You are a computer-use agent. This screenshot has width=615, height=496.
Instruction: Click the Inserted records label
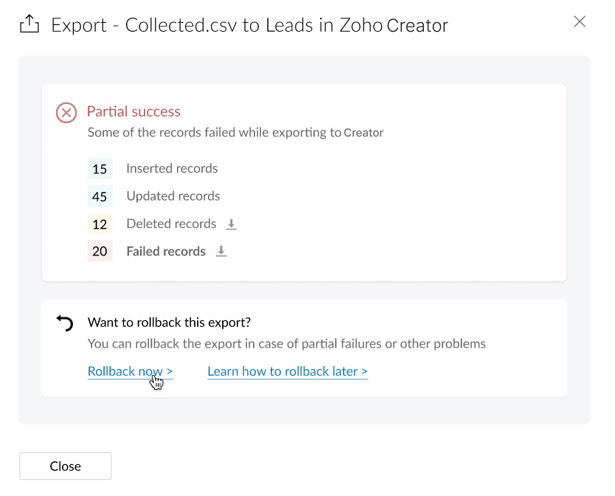pos(172,168)
